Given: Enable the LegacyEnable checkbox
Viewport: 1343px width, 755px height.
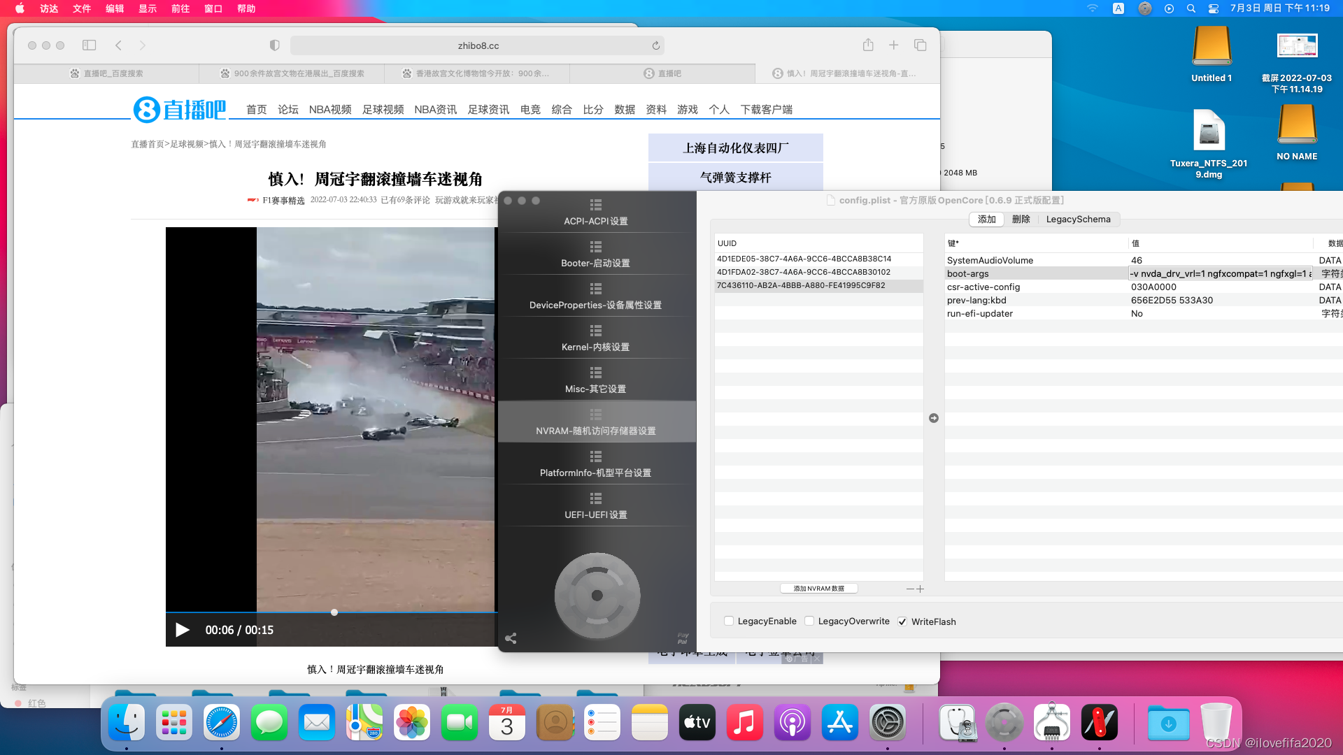Looking at the screenshot, I should tap(729, 621).
